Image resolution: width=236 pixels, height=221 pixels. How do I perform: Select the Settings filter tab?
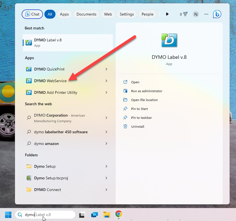tap(127, 14)
